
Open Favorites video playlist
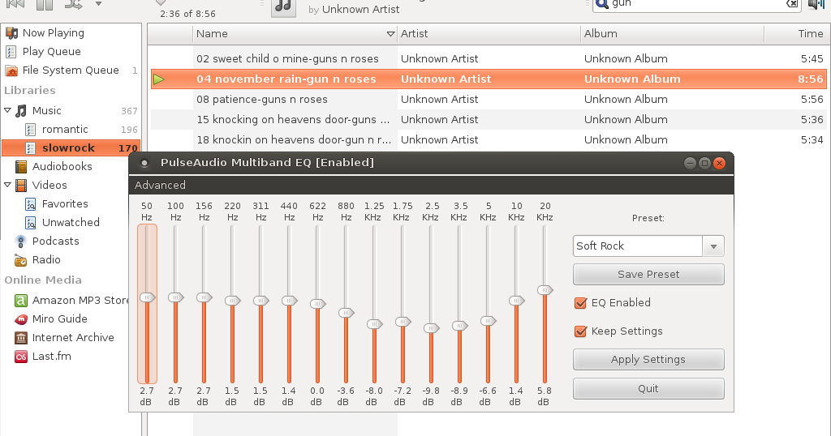click(x=65, y=203)
